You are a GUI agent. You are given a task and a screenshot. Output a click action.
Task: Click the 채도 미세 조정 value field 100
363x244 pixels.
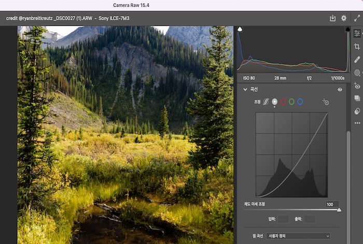[332, 204]
